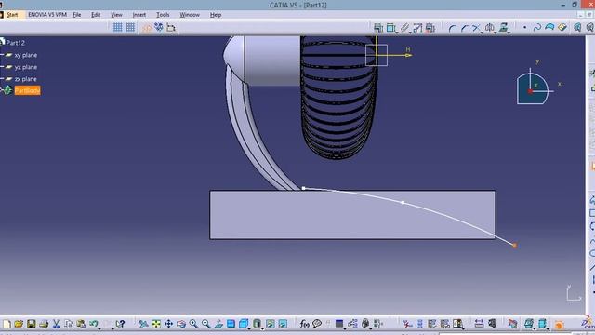
Task: Open the Window menu
Action: tap(190, 15)
